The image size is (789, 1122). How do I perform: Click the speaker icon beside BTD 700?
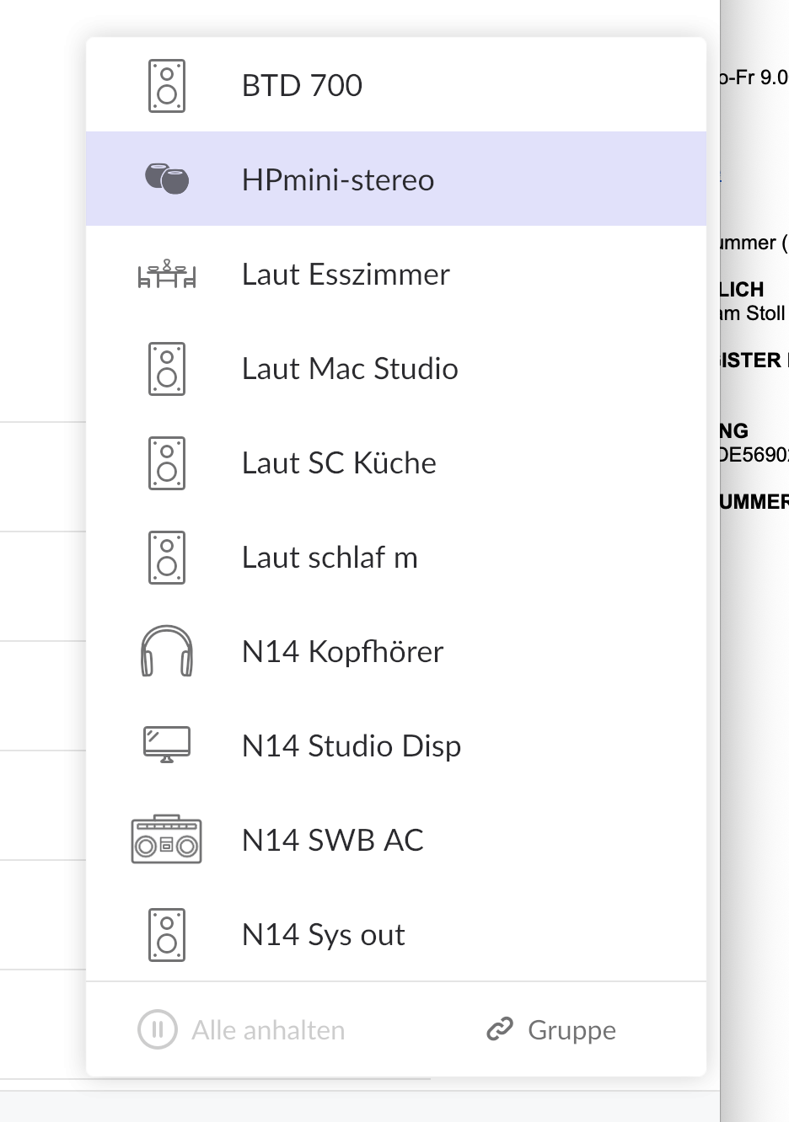tap(167, 86)
